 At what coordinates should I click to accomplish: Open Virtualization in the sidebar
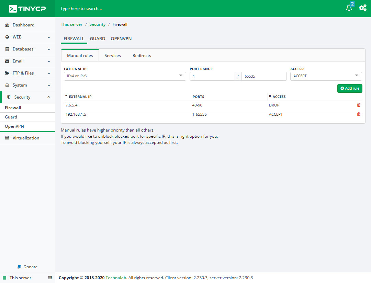[27, 138]
